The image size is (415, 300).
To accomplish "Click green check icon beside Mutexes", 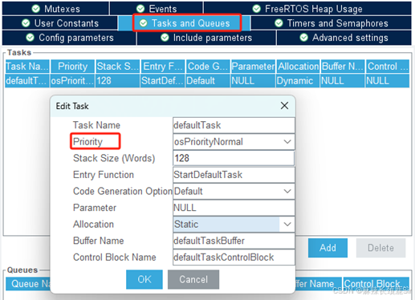I will [x=36, y=9].
